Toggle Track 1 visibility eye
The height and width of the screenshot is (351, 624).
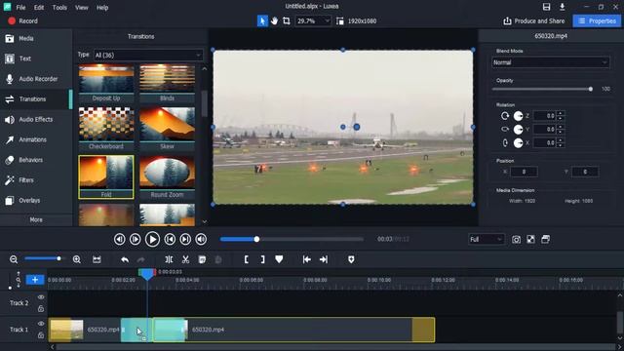[x=41, y=324]
